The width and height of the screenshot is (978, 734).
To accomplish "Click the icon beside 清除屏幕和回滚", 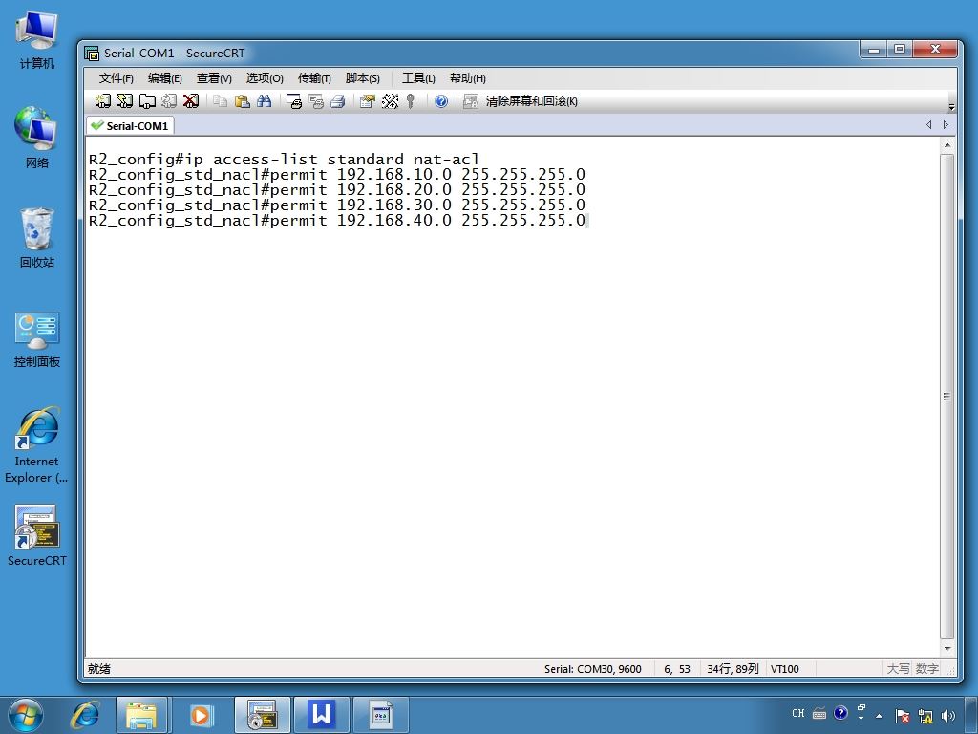I will 470,101.
